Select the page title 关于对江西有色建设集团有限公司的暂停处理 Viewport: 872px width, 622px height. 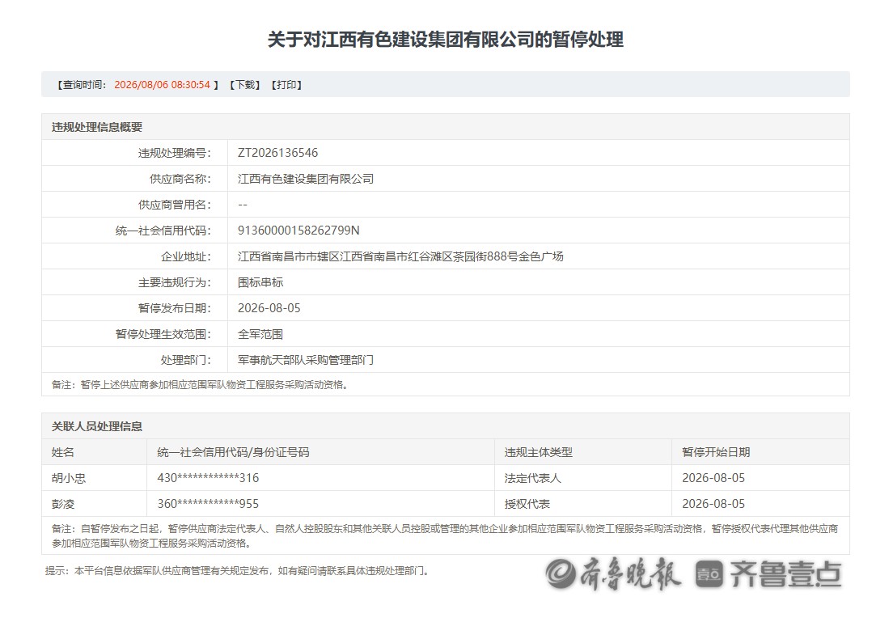[446, 40]
